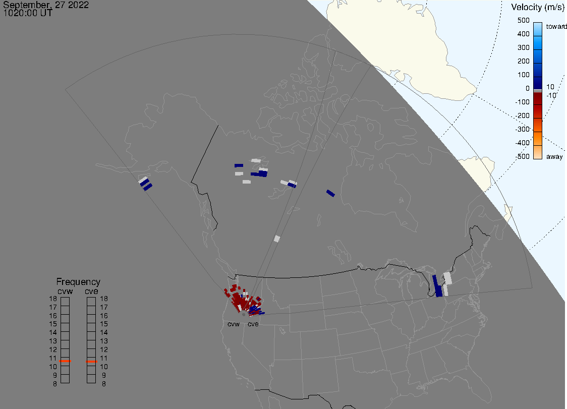Click the "toward" label on the velocity scale
Image resolution: width=567 pixels, height=409 pixels.
coord(556,26)
